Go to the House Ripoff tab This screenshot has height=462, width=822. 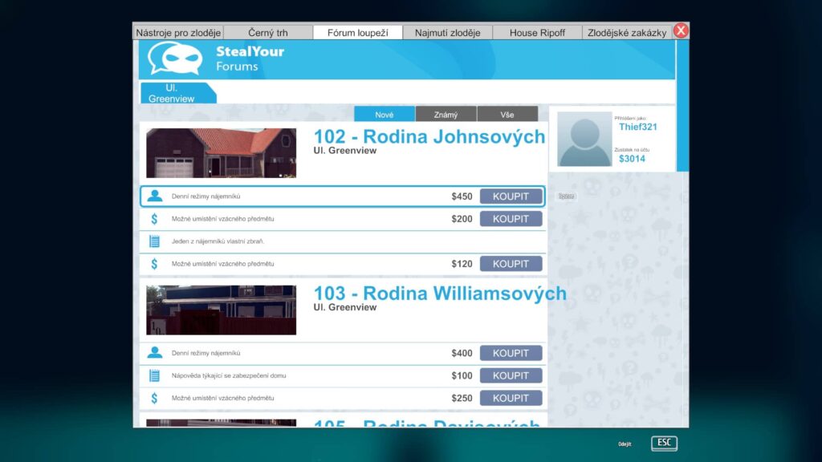click(537, 32)
